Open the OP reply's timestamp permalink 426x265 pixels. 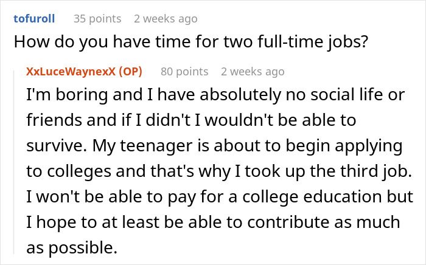pyautogui.click(x=253, y=72)
